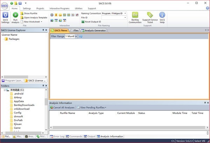Pin the Folders panel
The height and width of the screenshot is (143, 210).
[43, 85]
